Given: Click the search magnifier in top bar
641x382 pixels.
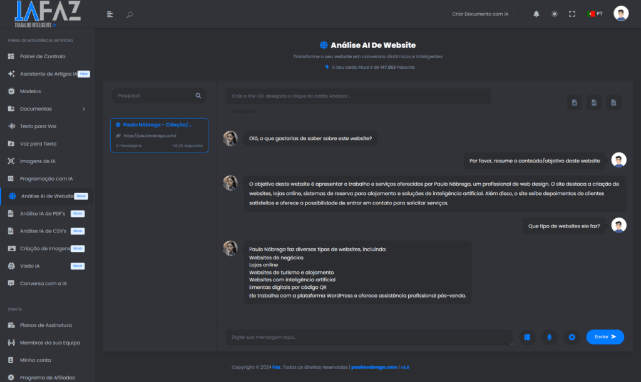Looking at the screenshot, I should [x=130, y=14].
